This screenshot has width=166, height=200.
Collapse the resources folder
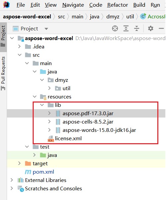(35, 96)
